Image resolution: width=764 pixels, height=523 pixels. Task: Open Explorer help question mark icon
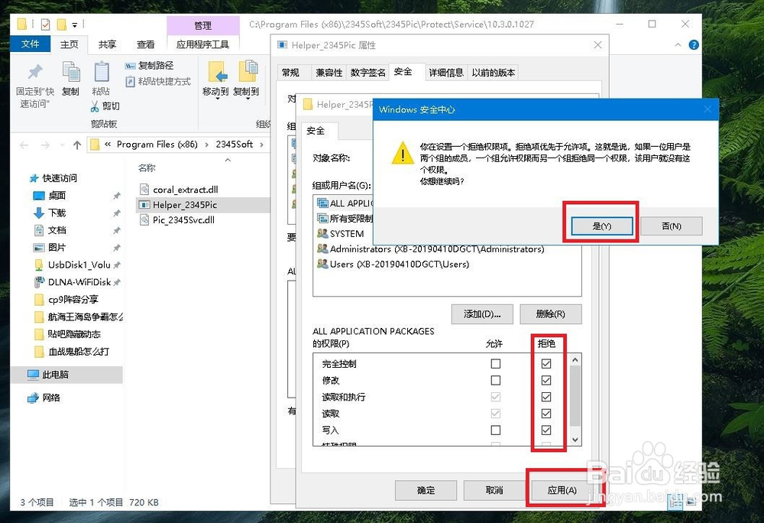(x=694, y=45)
